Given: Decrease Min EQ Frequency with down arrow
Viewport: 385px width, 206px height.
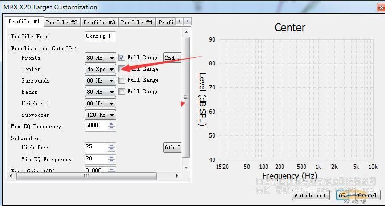Looking at the screenshot, I should 111,161.
